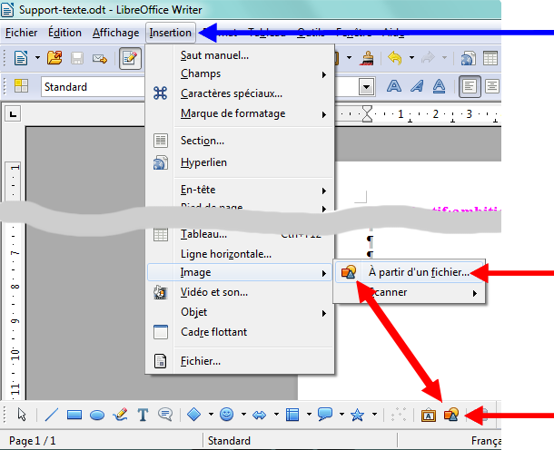Click the Basic shapes diamond icon

tap(193, 415)
